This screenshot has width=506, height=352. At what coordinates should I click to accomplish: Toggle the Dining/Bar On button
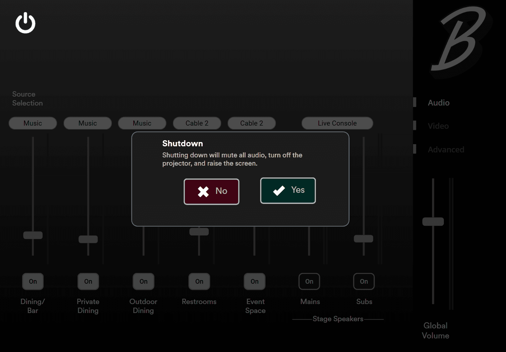(33, 282)
